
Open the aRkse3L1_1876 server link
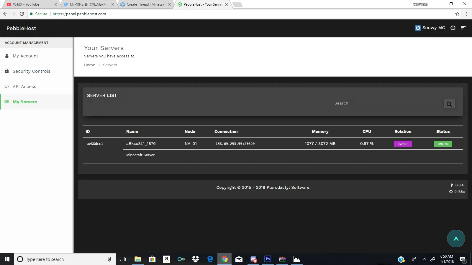[141, 144]
